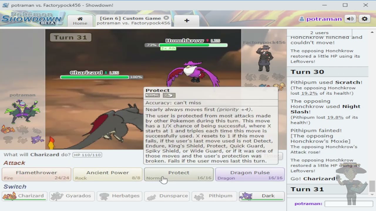This screenshot has width=376, height=211.
Task: Use Protect move
Action: [x=179, y=174]
